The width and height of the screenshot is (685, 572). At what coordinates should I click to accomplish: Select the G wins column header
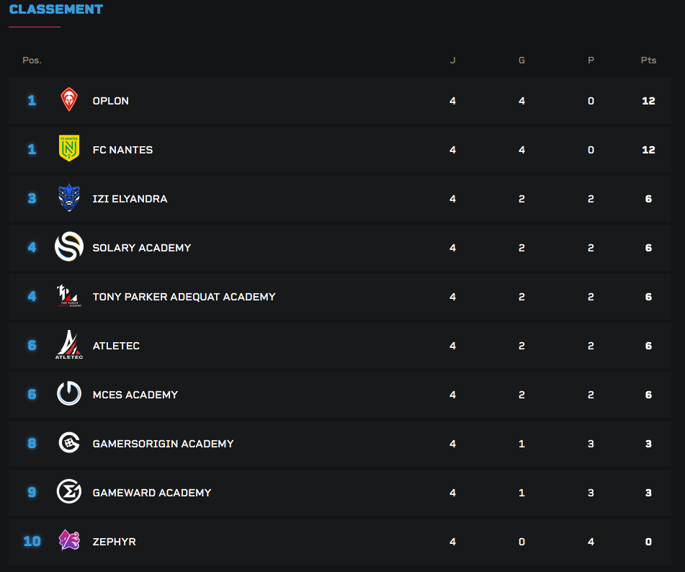(x=521, y=61)
